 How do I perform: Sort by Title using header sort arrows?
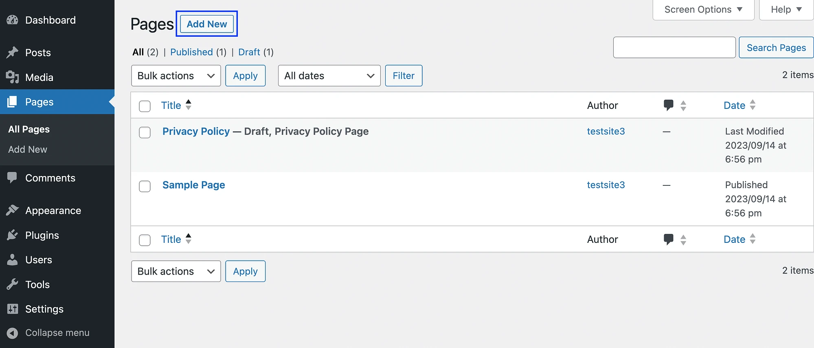pos(189,105)
